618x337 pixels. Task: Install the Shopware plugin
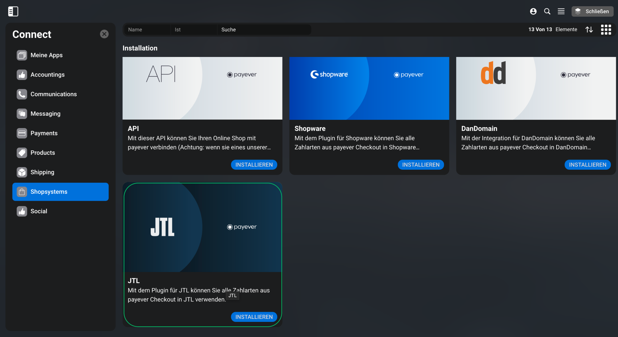tap(421, 165)
